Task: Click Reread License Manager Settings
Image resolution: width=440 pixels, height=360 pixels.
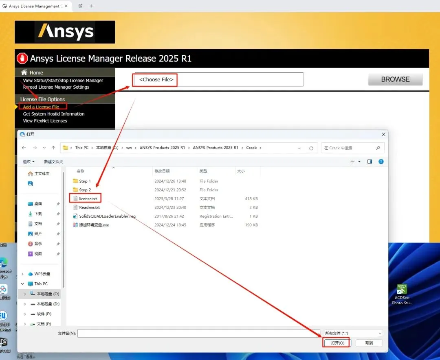Action: (56, 87)
